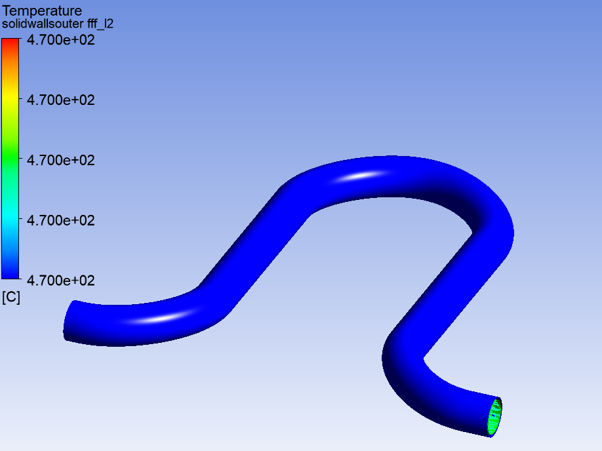Pick the blue bottom of the color bar
602x451 pixels.
pyautogui.click(x=10, y=269)
